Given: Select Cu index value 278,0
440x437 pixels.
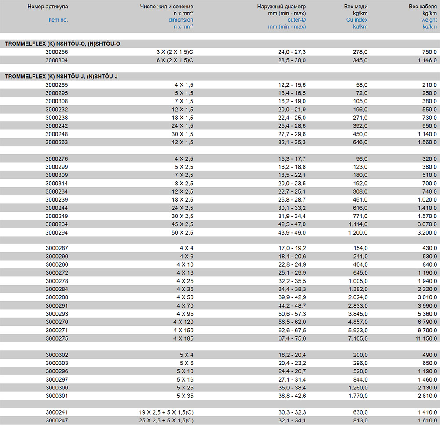Looking at the screenshot, I should pos(360,52).
